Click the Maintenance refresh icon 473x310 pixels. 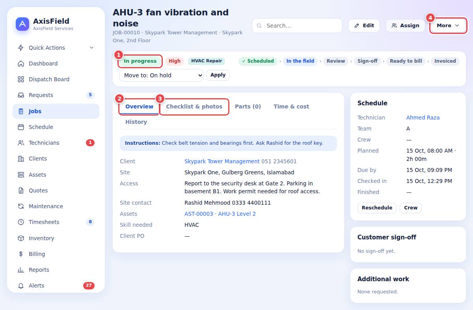[21, 206]
